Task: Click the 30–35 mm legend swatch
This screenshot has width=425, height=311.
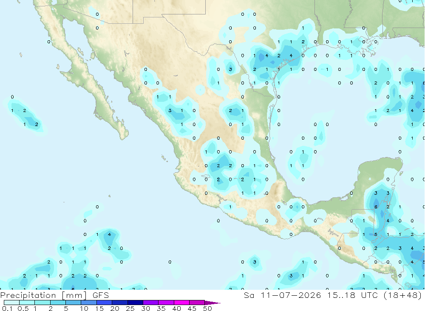Action: coord(150,303)
